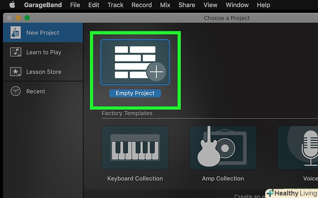Click the Empty Project label
The image size is (318, 198).
pos(135,93)
